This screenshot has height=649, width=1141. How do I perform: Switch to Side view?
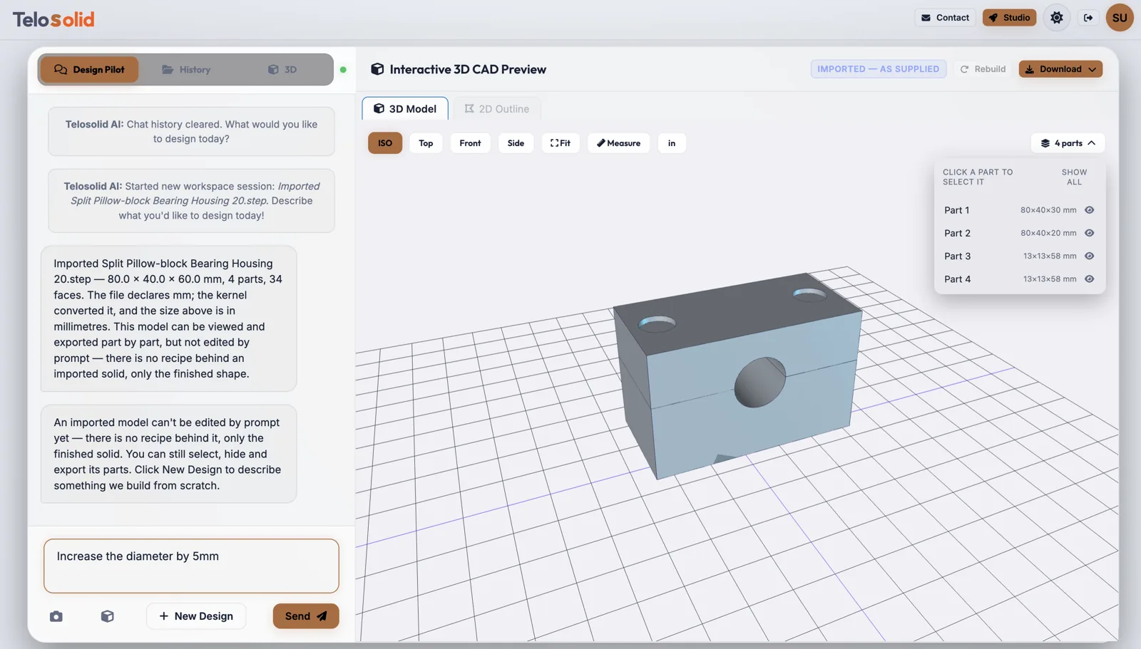click(x=516, y=143)
